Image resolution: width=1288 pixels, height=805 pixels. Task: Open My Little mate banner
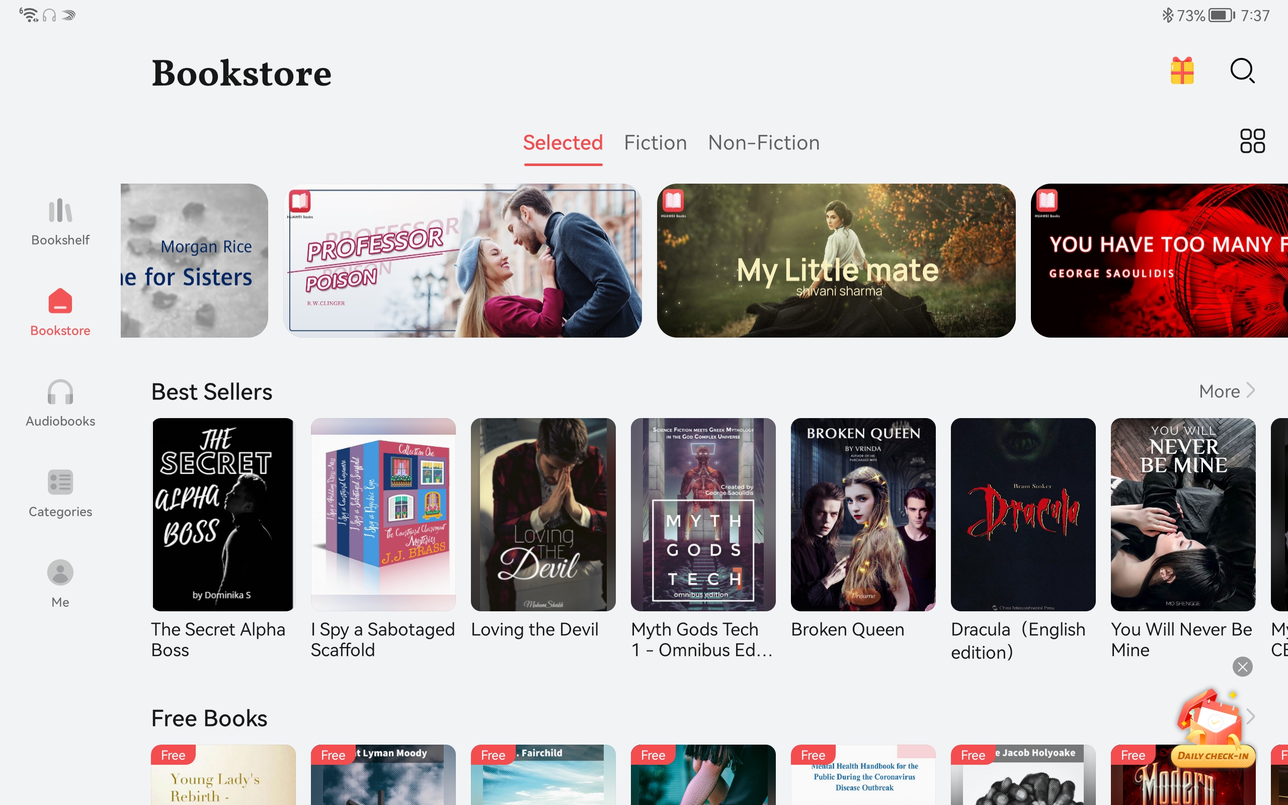click(x=836, y=260)
